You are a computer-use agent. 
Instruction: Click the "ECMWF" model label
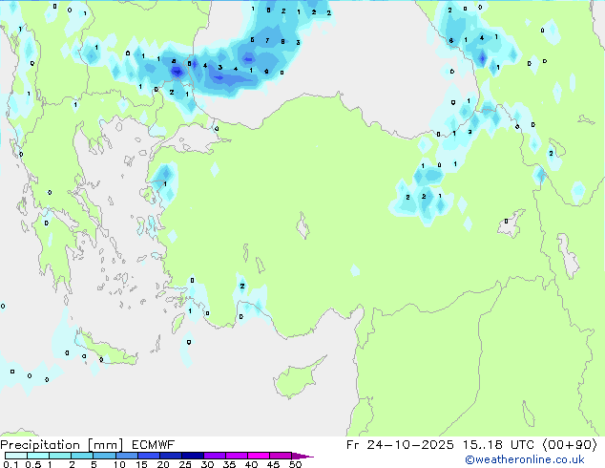click(x=154, y=445)
